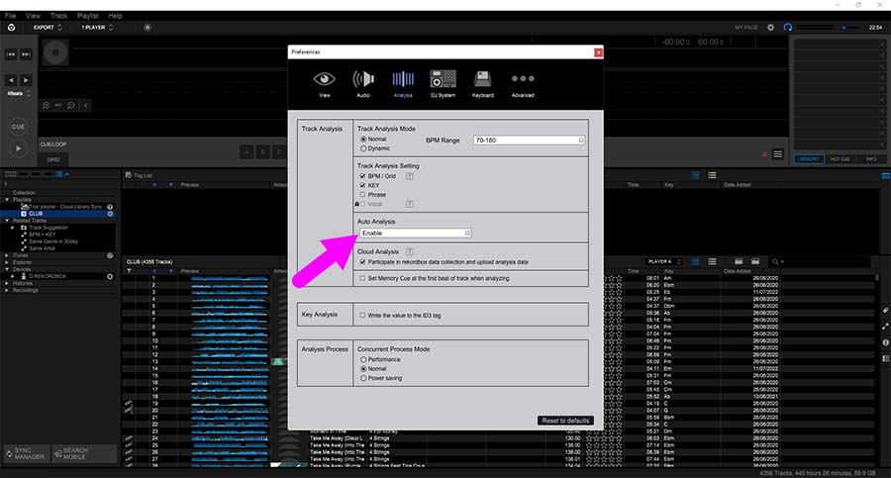Zoom in on the waveform
The width and height of the screenshot is (891, 478).
pyautogui.click(x=46, y=105)
